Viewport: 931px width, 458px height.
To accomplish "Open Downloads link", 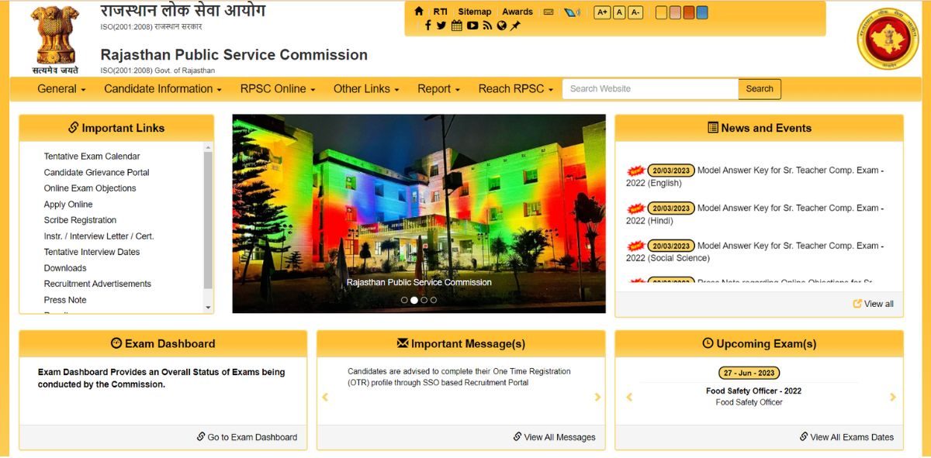I will 65,268.
